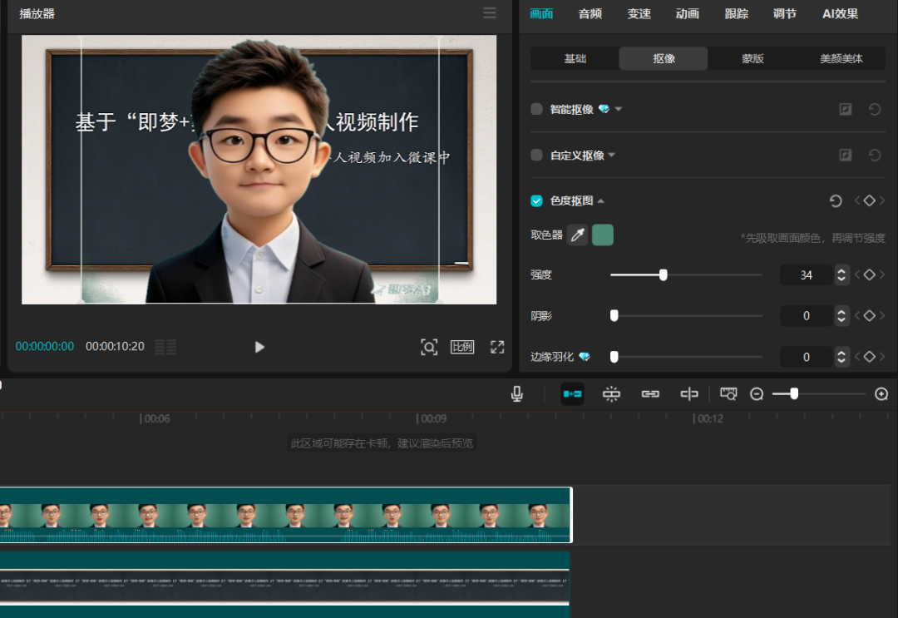898x618 pixels.
Task: Open the player panel hamburger menu
Action: [x=490, y=12]
